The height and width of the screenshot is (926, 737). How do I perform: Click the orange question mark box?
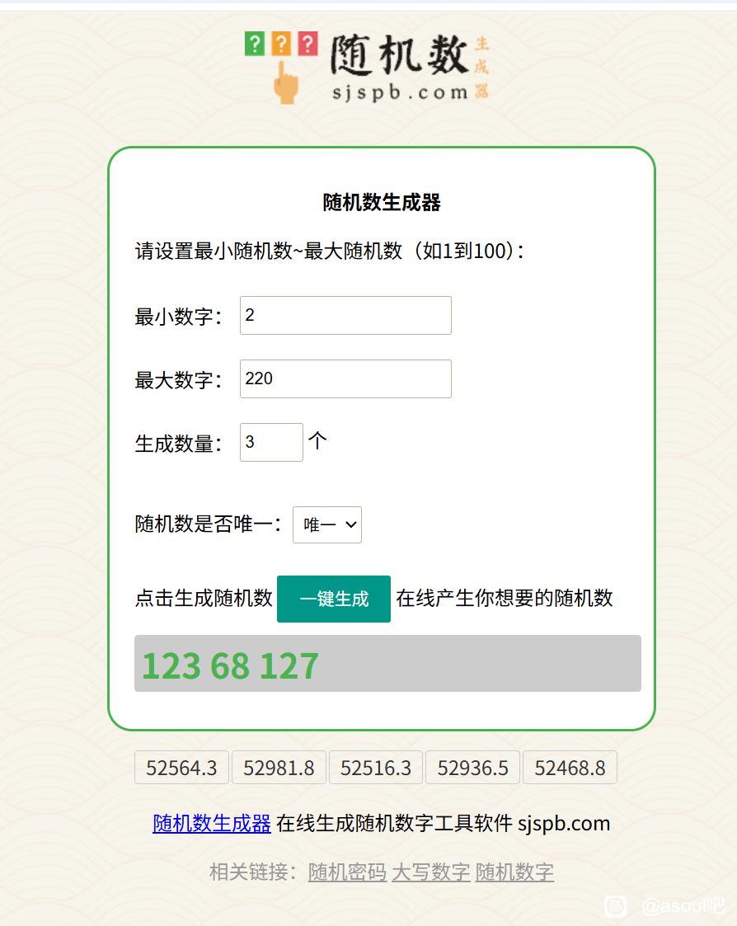tap(281, 44)
